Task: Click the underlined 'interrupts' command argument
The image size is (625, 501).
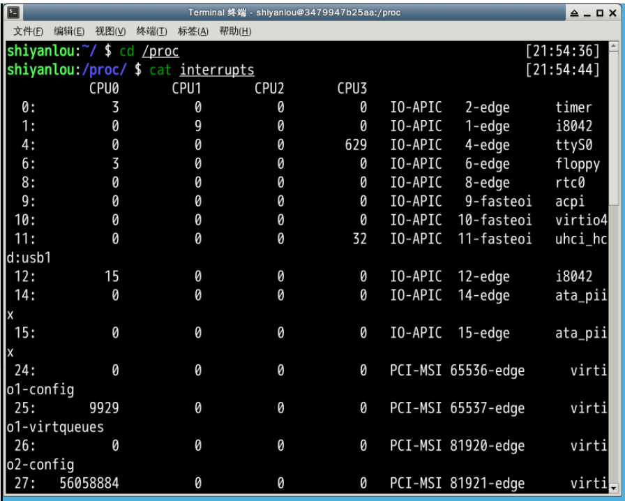Action: pos(217,70)
